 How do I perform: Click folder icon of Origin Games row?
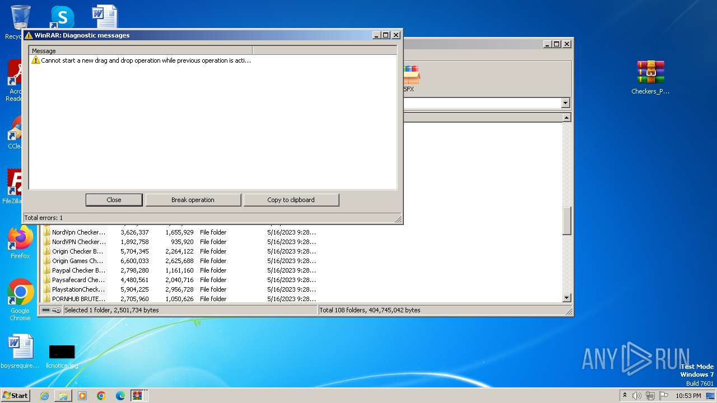pos(47,261)
